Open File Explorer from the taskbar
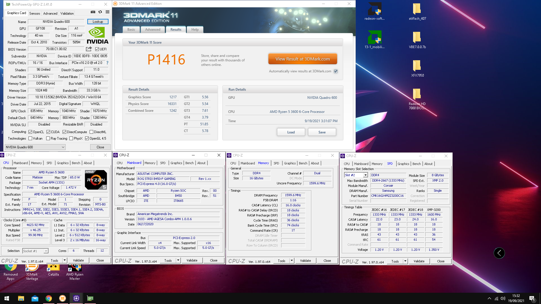Screen dimensions: 541x304 [21, 298]
